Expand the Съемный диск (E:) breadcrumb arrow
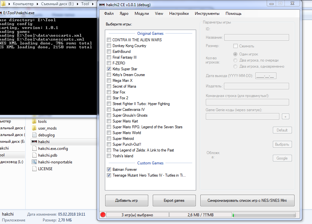Viewport: 312px width, 224px height. [x=77, y=4]
